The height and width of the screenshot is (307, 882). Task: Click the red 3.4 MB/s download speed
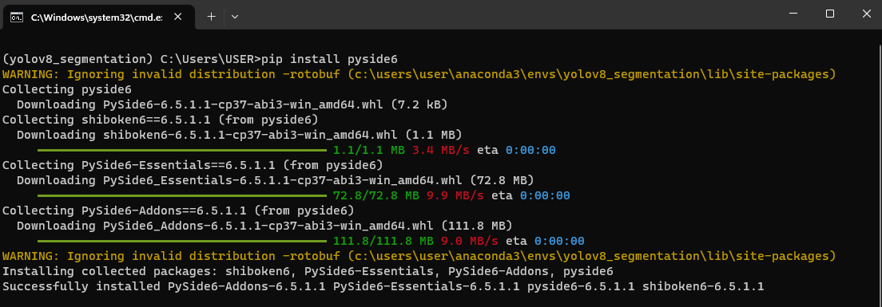(441, 150)
